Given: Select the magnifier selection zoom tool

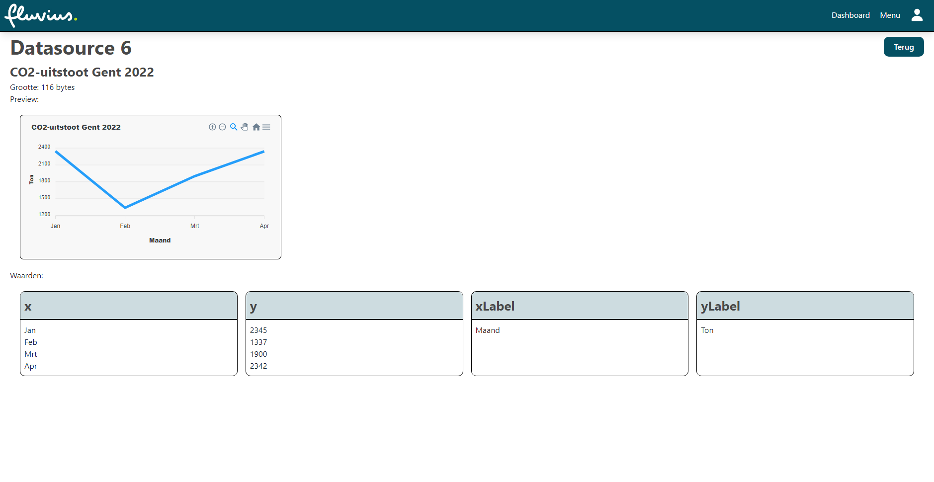Looking at the screenshot, I should (233, 127).
